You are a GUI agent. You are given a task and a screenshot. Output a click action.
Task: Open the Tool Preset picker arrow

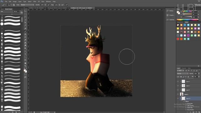tap(6, 5)
